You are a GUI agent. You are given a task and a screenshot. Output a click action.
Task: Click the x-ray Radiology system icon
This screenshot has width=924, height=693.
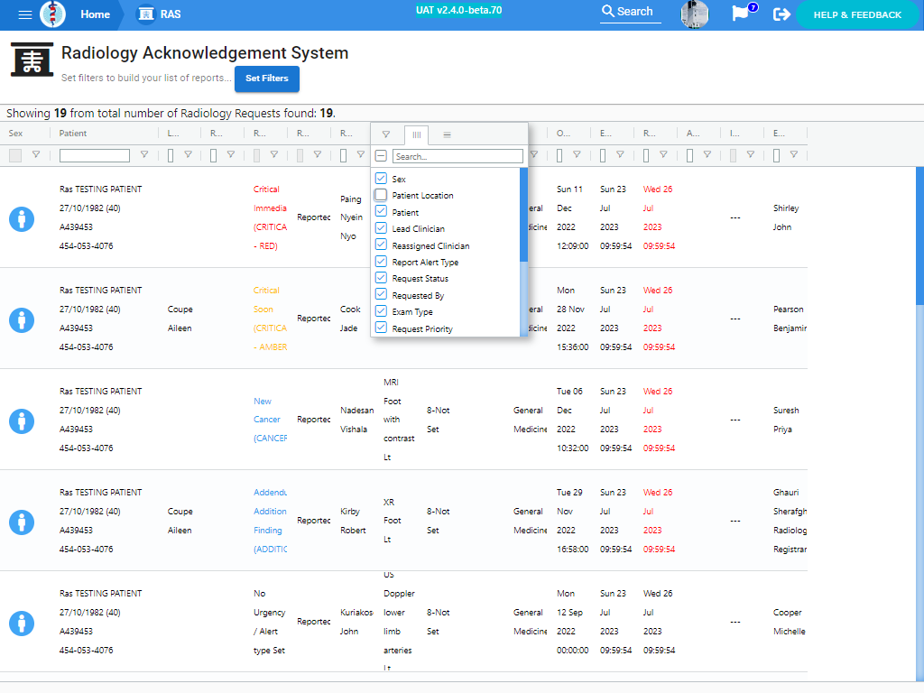(32, 60)
